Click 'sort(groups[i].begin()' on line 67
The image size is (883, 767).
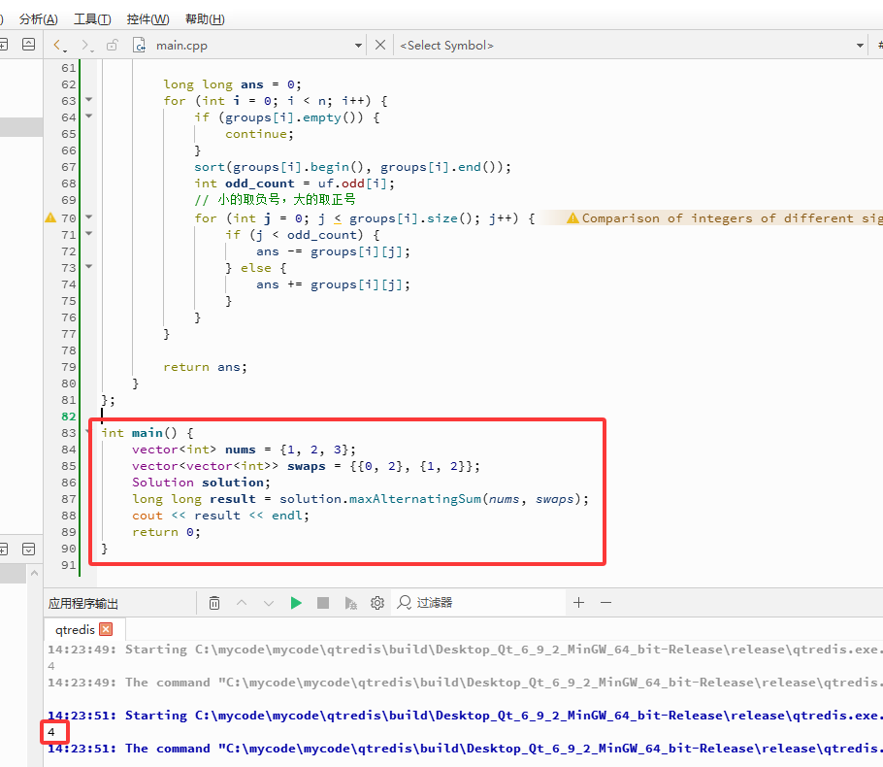tap(279, 167)
